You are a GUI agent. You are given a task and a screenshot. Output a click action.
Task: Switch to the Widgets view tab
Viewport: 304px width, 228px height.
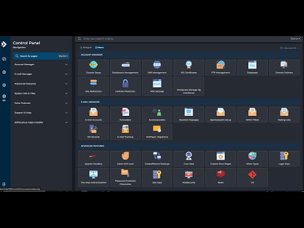pyautogui.click(x=86, y=47)
